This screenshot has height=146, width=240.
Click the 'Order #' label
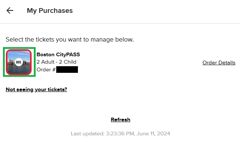pos(46,70)
